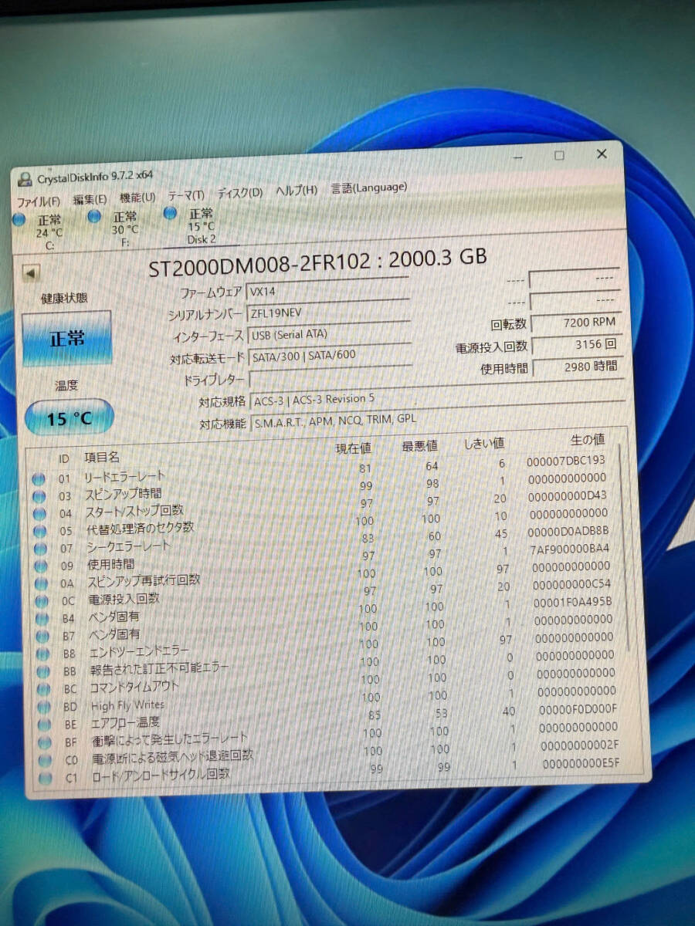This screenshot has width=695, height=926.
Task: Click the rotation rate field 7200 RPM
Action: point(576,321)
